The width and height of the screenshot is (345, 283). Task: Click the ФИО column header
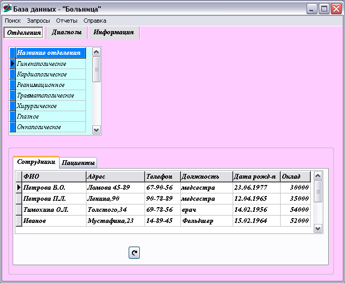(53, 177)
